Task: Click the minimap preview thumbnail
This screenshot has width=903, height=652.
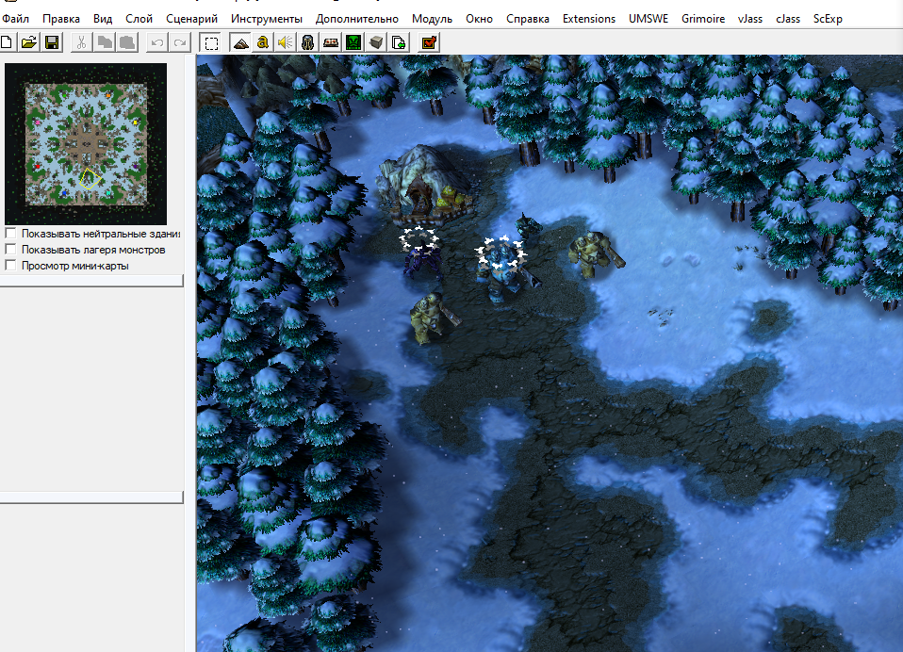Action: click(x=86, y=144)
